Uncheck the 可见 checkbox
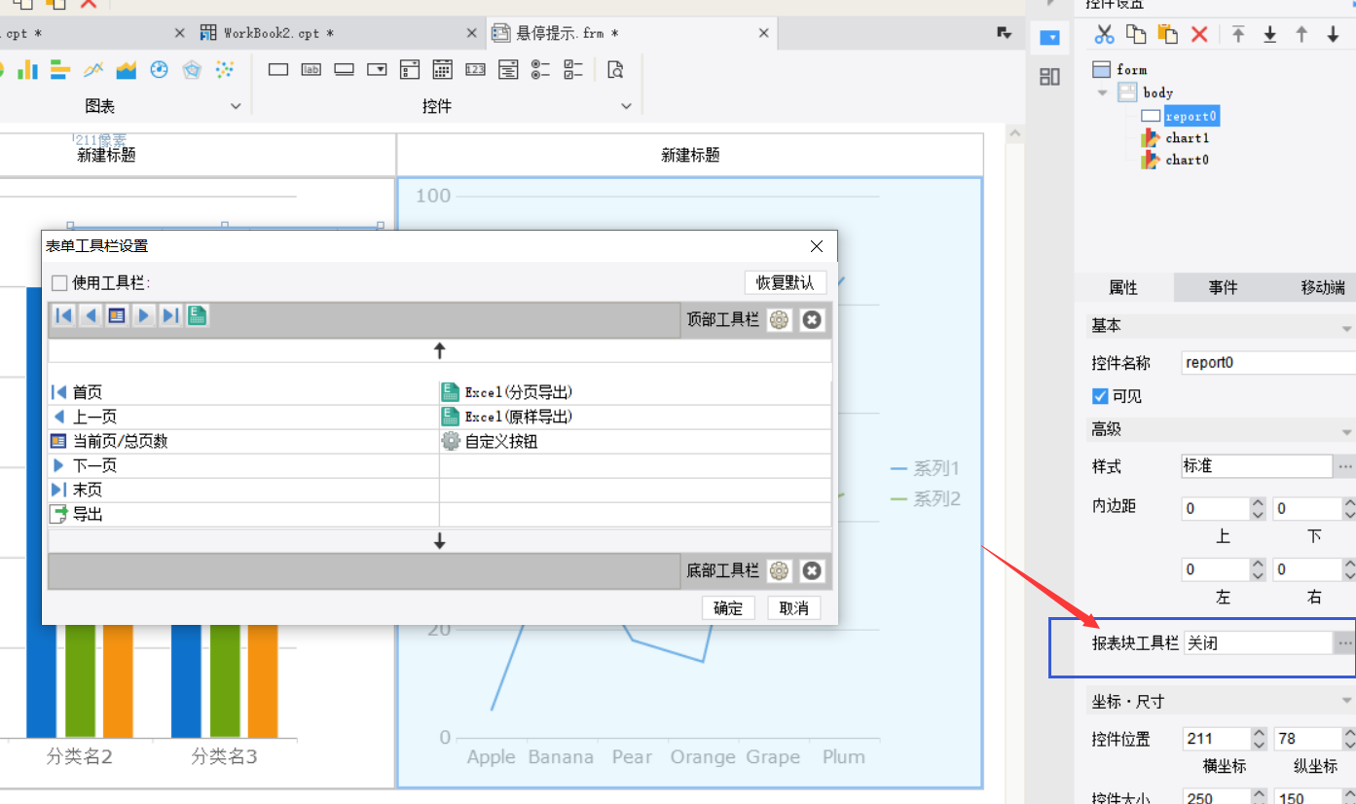 tap(1100, 396)
